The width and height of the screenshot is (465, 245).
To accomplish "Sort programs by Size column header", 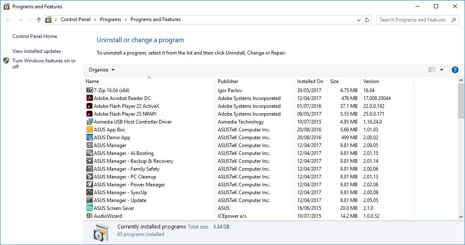I will click(x=344, y=81).
